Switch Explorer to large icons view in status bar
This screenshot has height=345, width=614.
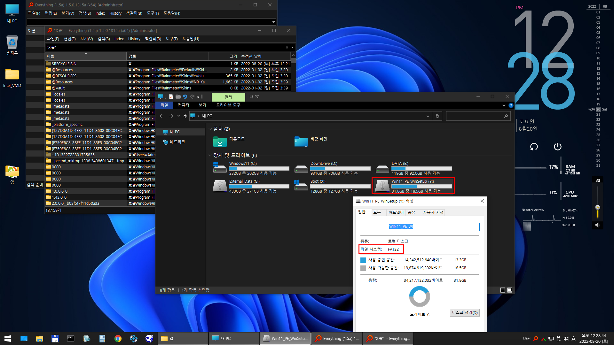510,290
